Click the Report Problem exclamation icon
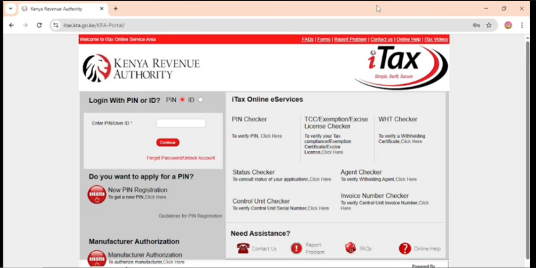Viewport: 536px width, 268px height. (296, 248)
